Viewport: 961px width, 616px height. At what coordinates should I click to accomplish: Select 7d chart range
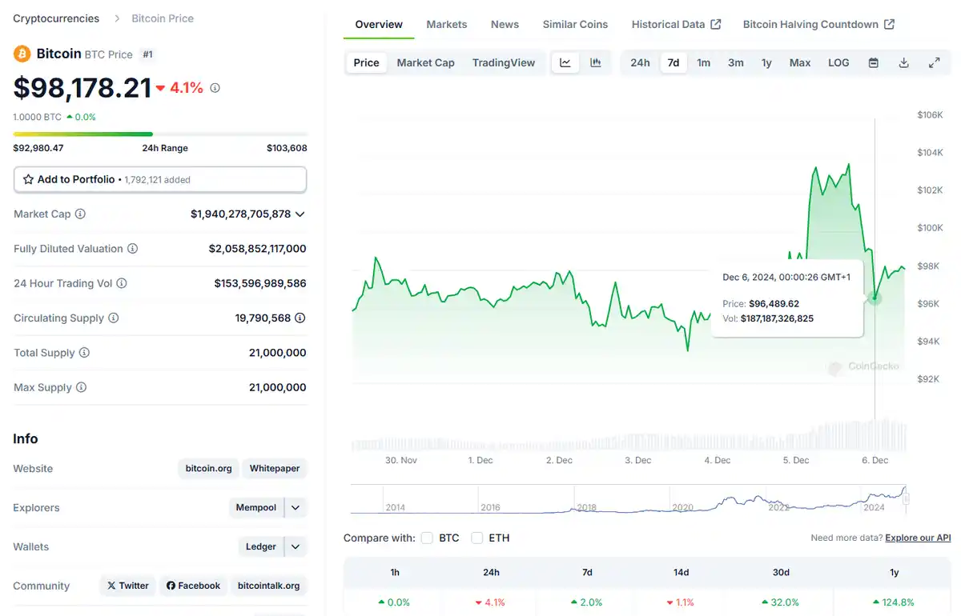[674, 62]
